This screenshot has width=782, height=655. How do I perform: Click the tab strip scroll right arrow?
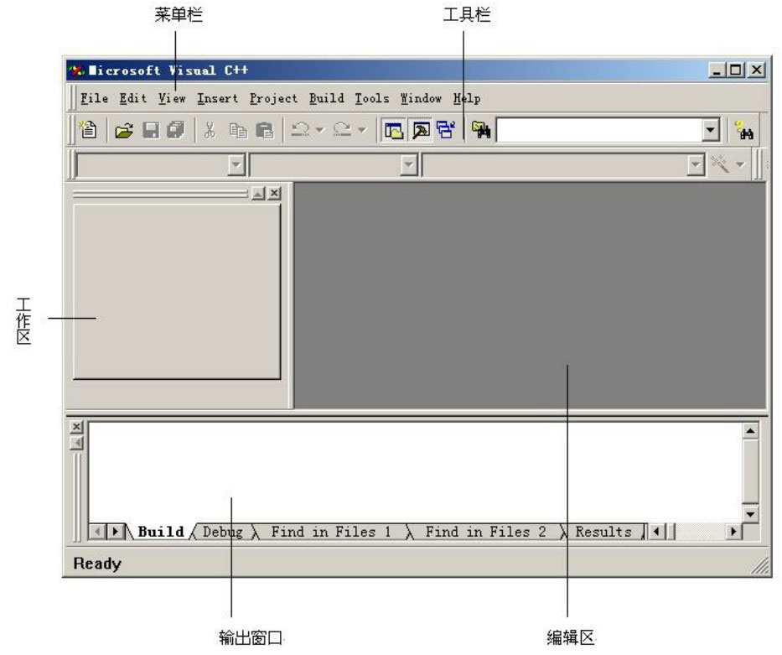pyautogui.click(x=115, y=532)
